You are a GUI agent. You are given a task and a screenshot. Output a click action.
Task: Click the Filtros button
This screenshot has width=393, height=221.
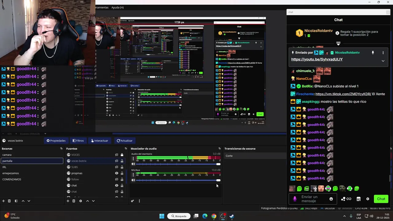coord(78,141)
